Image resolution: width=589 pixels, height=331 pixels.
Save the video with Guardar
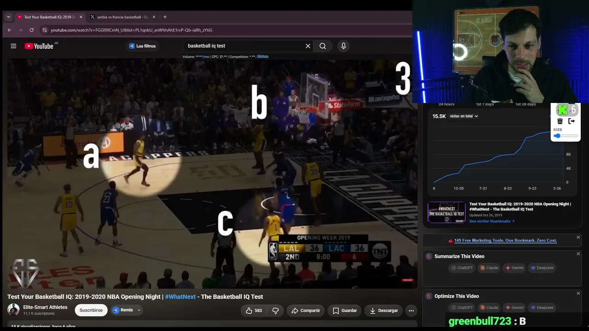pos(345,310)
